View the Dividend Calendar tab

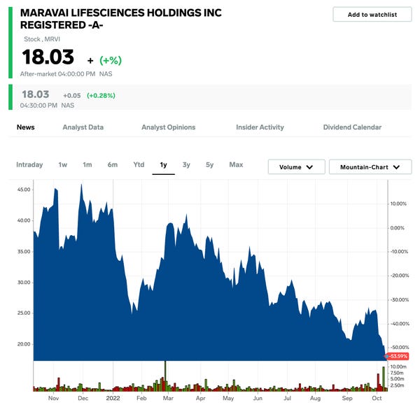click(x=352, y=127)
